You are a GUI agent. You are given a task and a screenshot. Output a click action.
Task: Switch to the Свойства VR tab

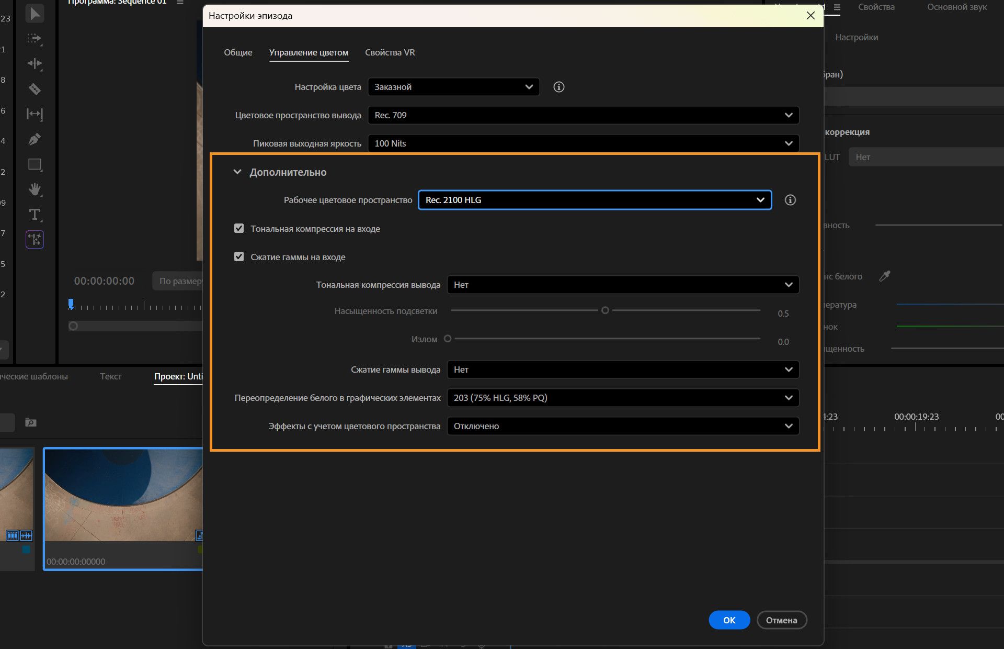coord(390,52)
